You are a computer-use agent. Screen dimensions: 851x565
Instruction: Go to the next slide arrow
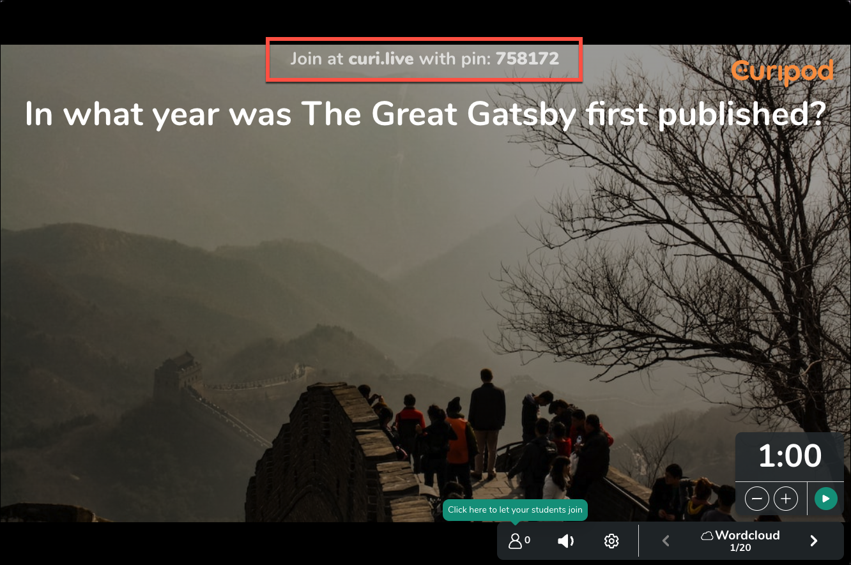pos(814,541)
